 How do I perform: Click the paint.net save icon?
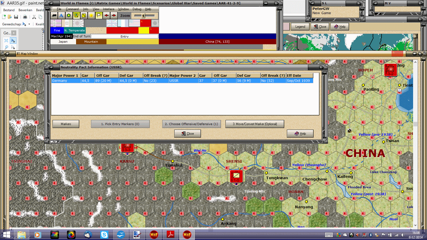coord(16,17)
